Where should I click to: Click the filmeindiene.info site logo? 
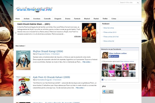click(34, 10)
